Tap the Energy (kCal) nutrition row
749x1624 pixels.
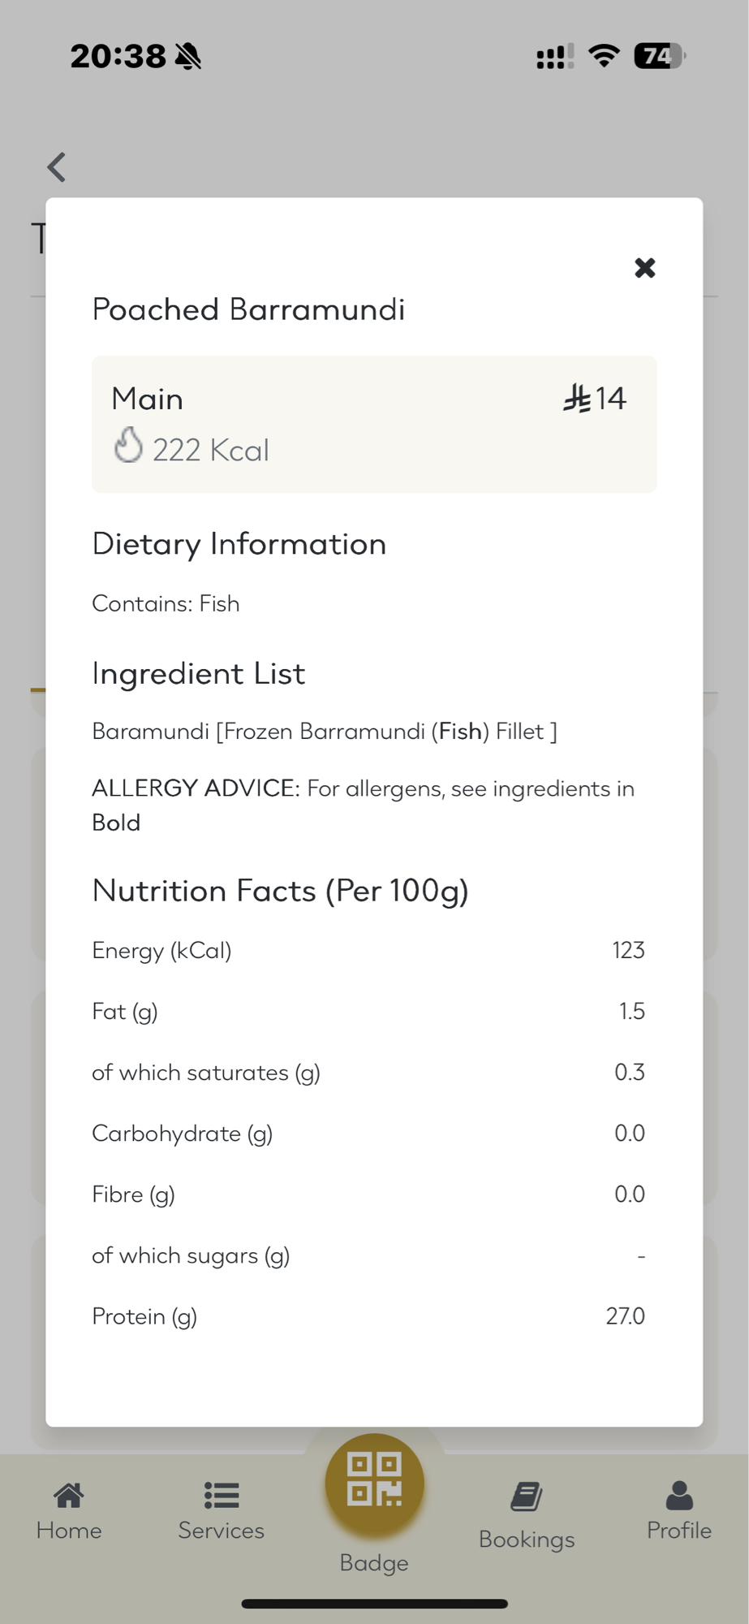(x=368, y=950)
